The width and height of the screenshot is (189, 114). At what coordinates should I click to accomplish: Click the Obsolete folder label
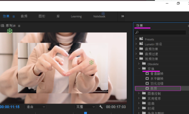coord(153,64)
